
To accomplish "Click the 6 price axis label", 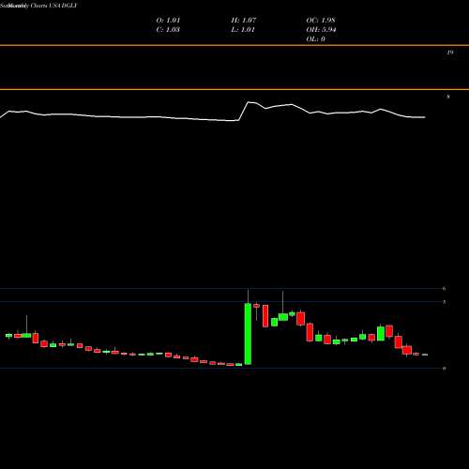I will tap(444, 289).
